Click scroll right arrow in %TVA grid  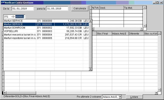click(x=142, y=29)
